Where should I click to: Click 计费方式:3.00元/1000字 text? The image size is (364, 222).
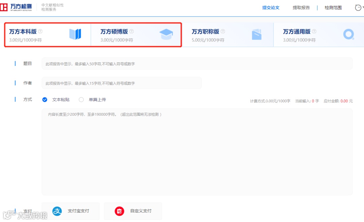click(270, 101)
